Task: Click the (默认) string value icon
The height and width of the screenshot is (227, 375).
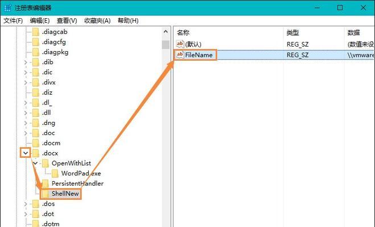Action: pyautogui.click(x=180, y=44)
